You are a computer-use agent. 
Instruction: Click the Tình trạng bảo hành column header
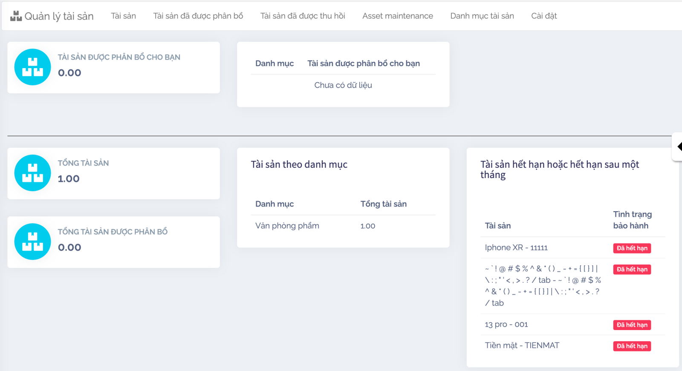click(x=632, y=220)
